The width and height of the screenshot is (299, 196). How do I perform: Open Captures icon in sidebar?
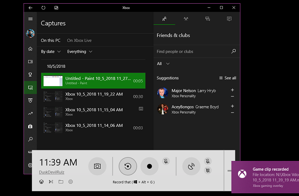click(x=30, y=88)
